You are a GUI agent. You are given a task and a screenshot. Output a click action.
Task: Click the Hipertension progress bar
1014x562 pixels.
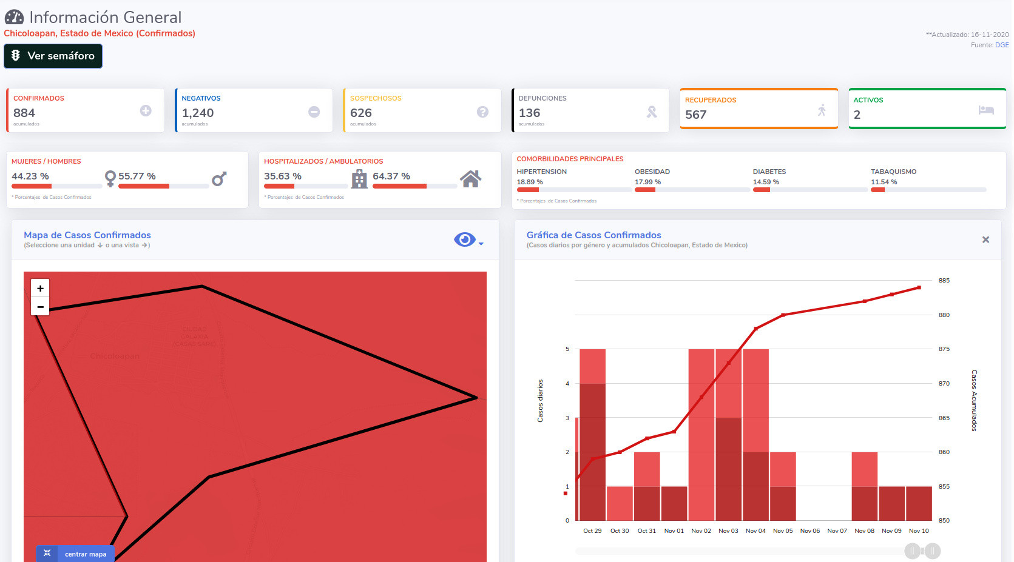(x=574, y=190)
